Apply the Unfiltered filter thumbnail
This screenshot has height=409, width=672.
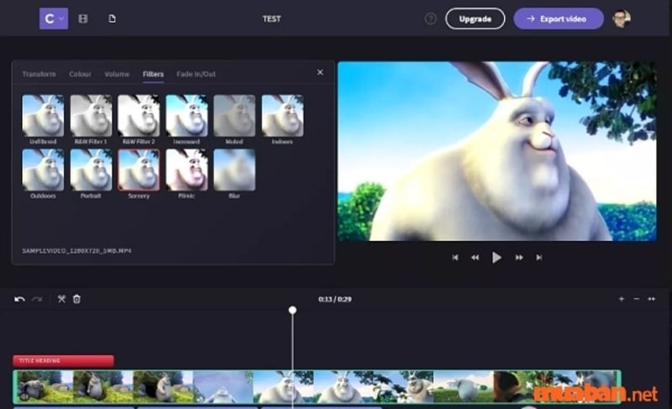(x=43, y=116)
